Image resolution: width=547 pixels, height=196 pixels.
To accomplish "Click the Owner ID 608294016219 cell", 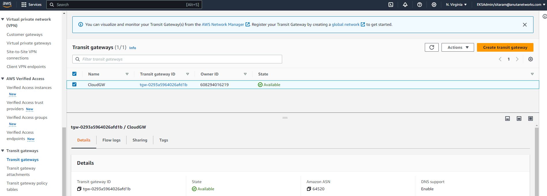I will tap(214, 85).
